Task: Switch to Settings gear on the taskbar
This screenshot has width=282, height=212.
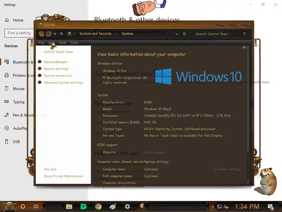Action: tap(127, 206)
